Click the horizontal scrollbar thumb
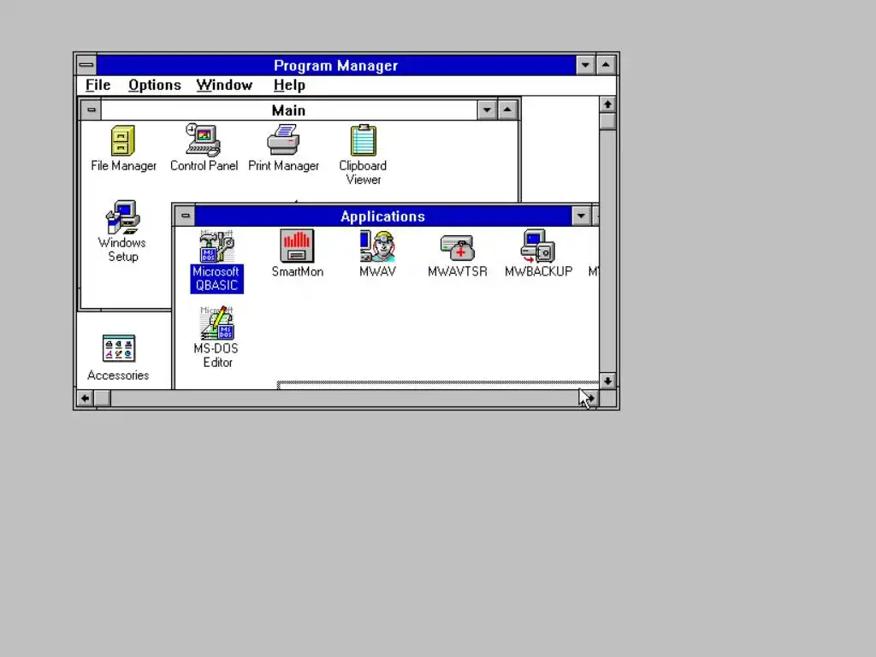Viewport: 876px width, 657px height. click(102, 399)
